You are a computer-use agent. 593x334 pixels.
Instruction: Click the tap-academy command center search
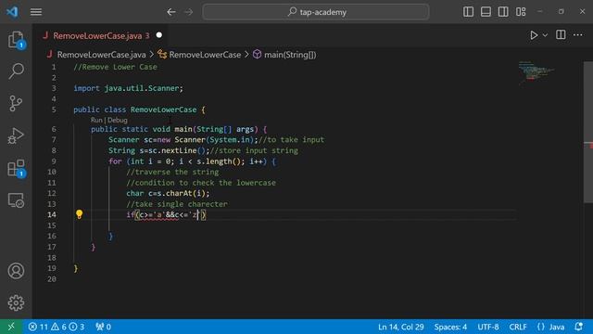click(316, 12)
